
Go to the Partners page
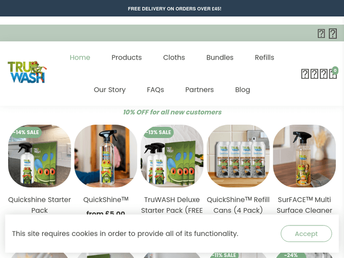pos(200,90)
